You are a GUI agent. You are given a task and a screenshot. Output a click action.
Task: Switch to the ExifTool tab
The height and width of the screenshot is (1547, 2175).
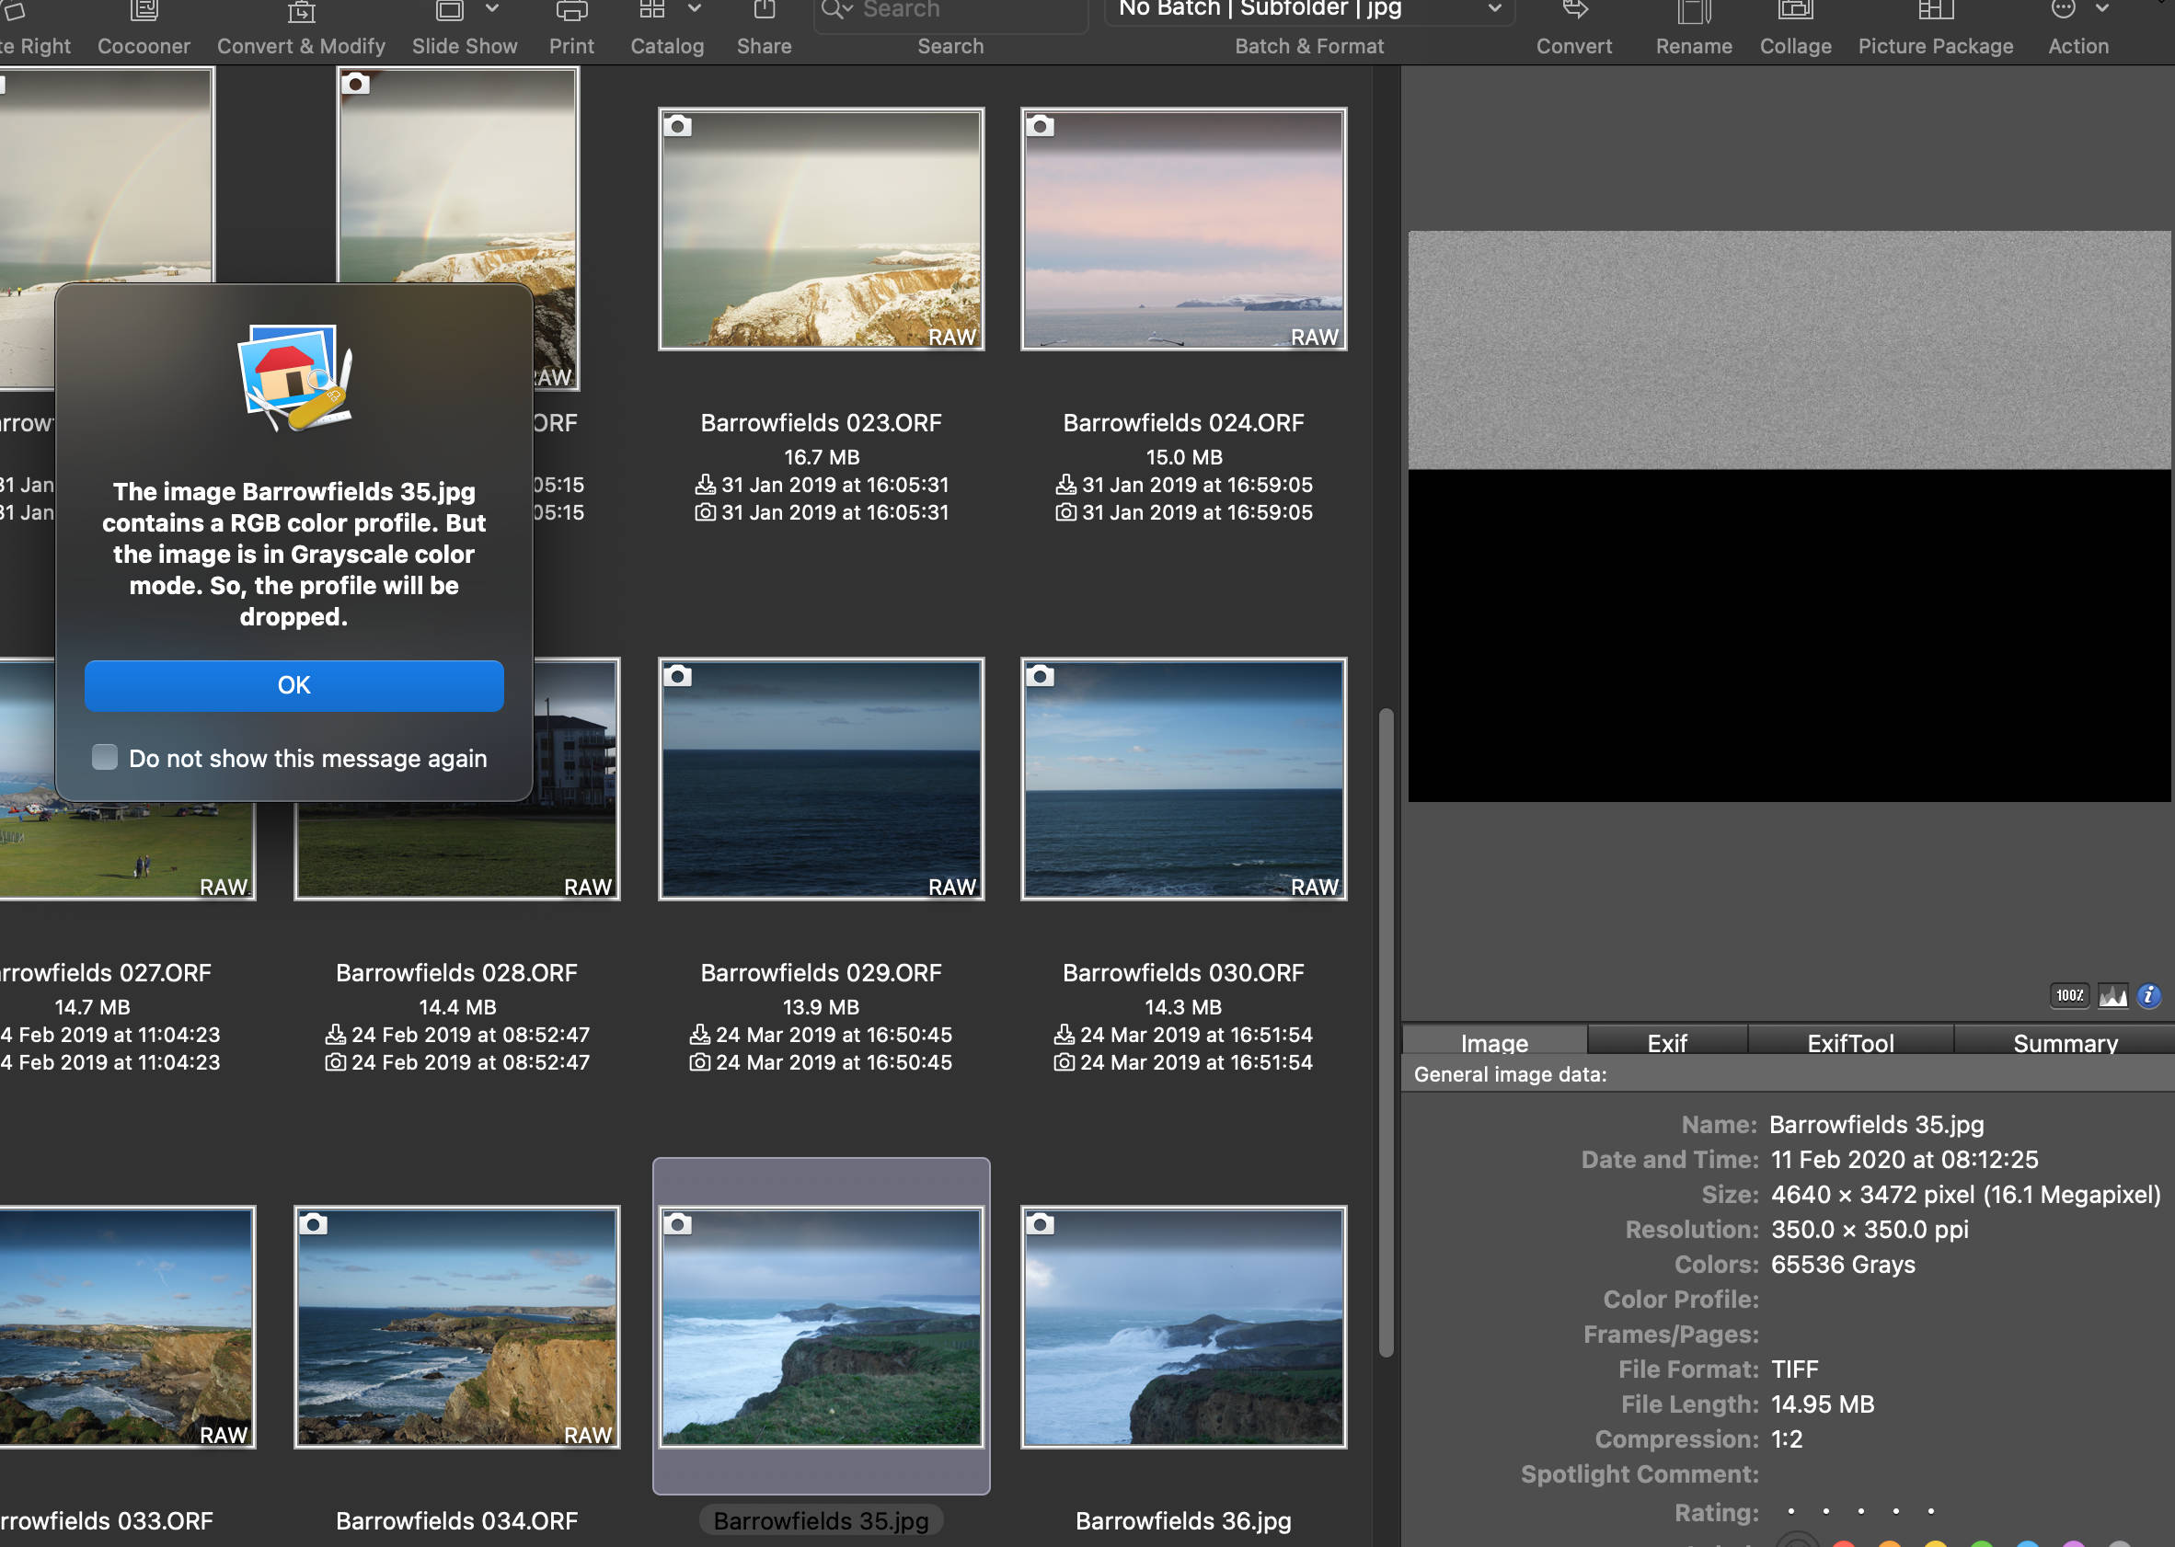[x=1852, y=1043]
